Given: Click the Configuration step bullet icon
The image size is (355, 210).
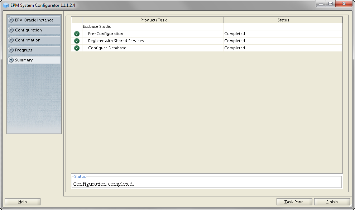Looking at the screenshot, I should point(11,30).
